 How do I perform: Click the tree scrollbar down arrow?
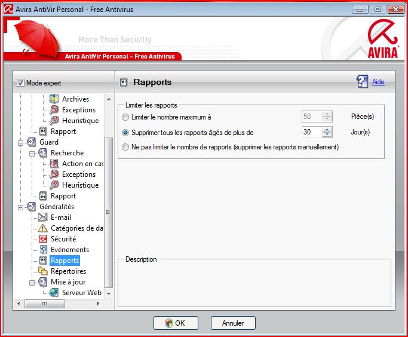tap(109, 293)
